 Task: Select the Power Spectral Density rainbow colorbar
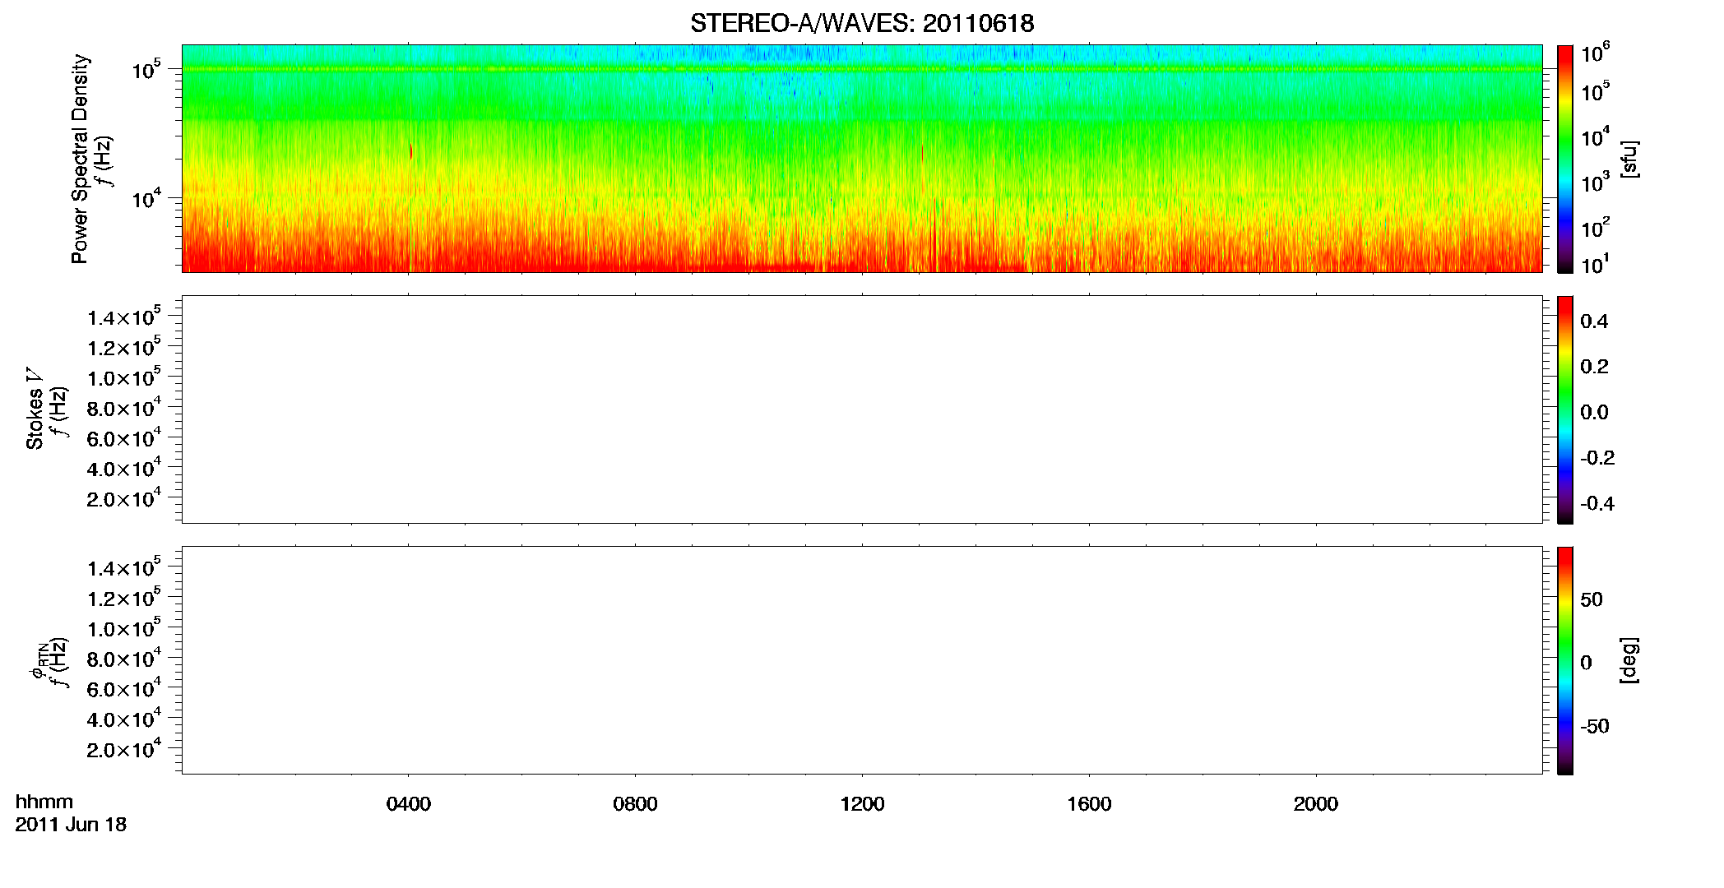click(1565, 159)
